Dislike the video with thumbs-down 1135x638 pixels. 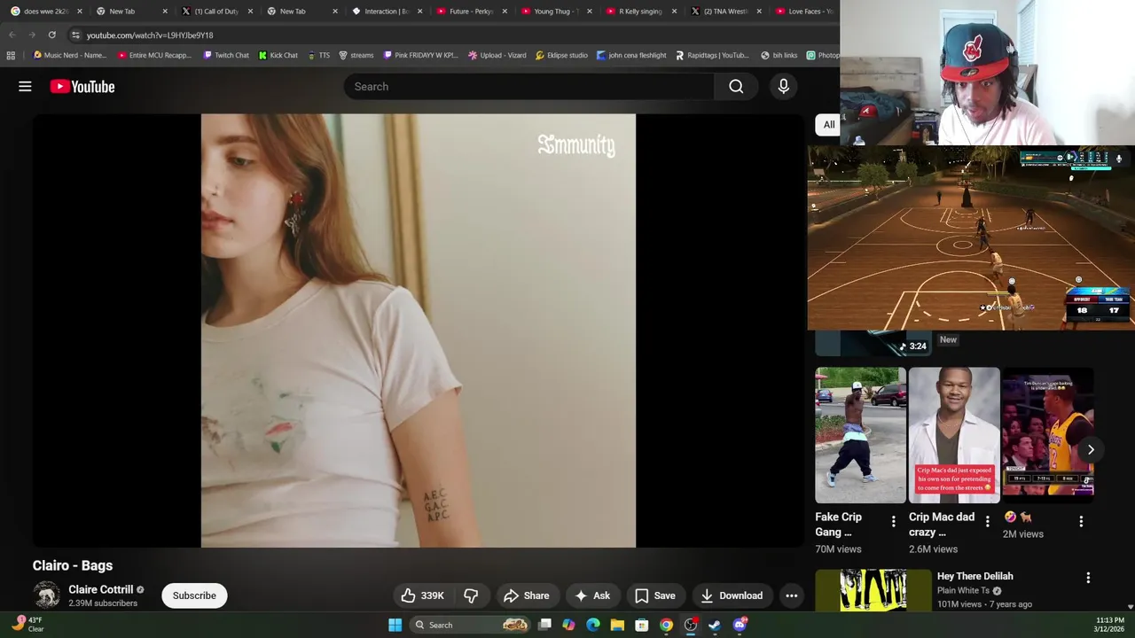tap(471, 595)
